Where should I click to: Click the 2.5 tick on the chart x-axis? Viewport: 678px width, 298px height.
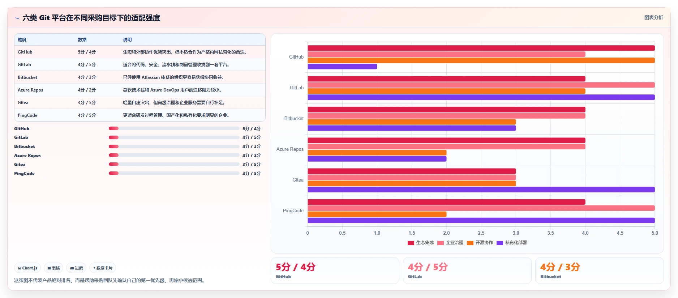pos(481,233)
